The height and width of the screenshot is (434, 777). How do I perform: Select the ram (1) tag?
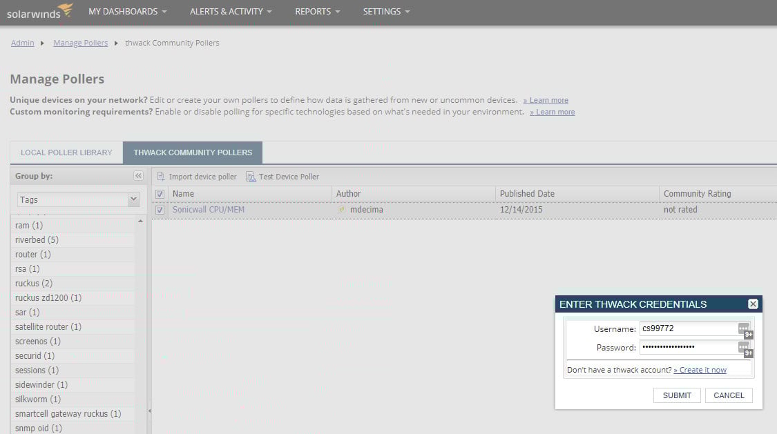73,225
